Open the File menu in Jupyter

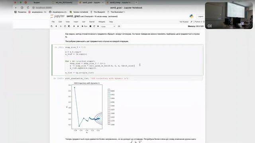[53, 22]
